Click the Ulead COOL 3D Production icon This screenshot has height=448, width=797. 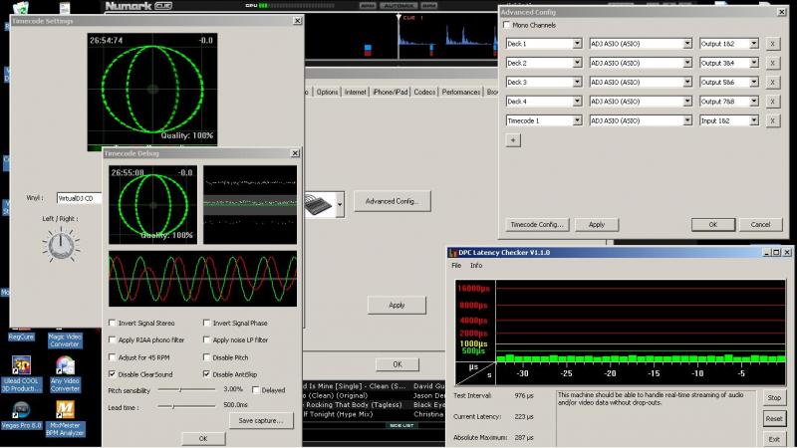point(21,365)
